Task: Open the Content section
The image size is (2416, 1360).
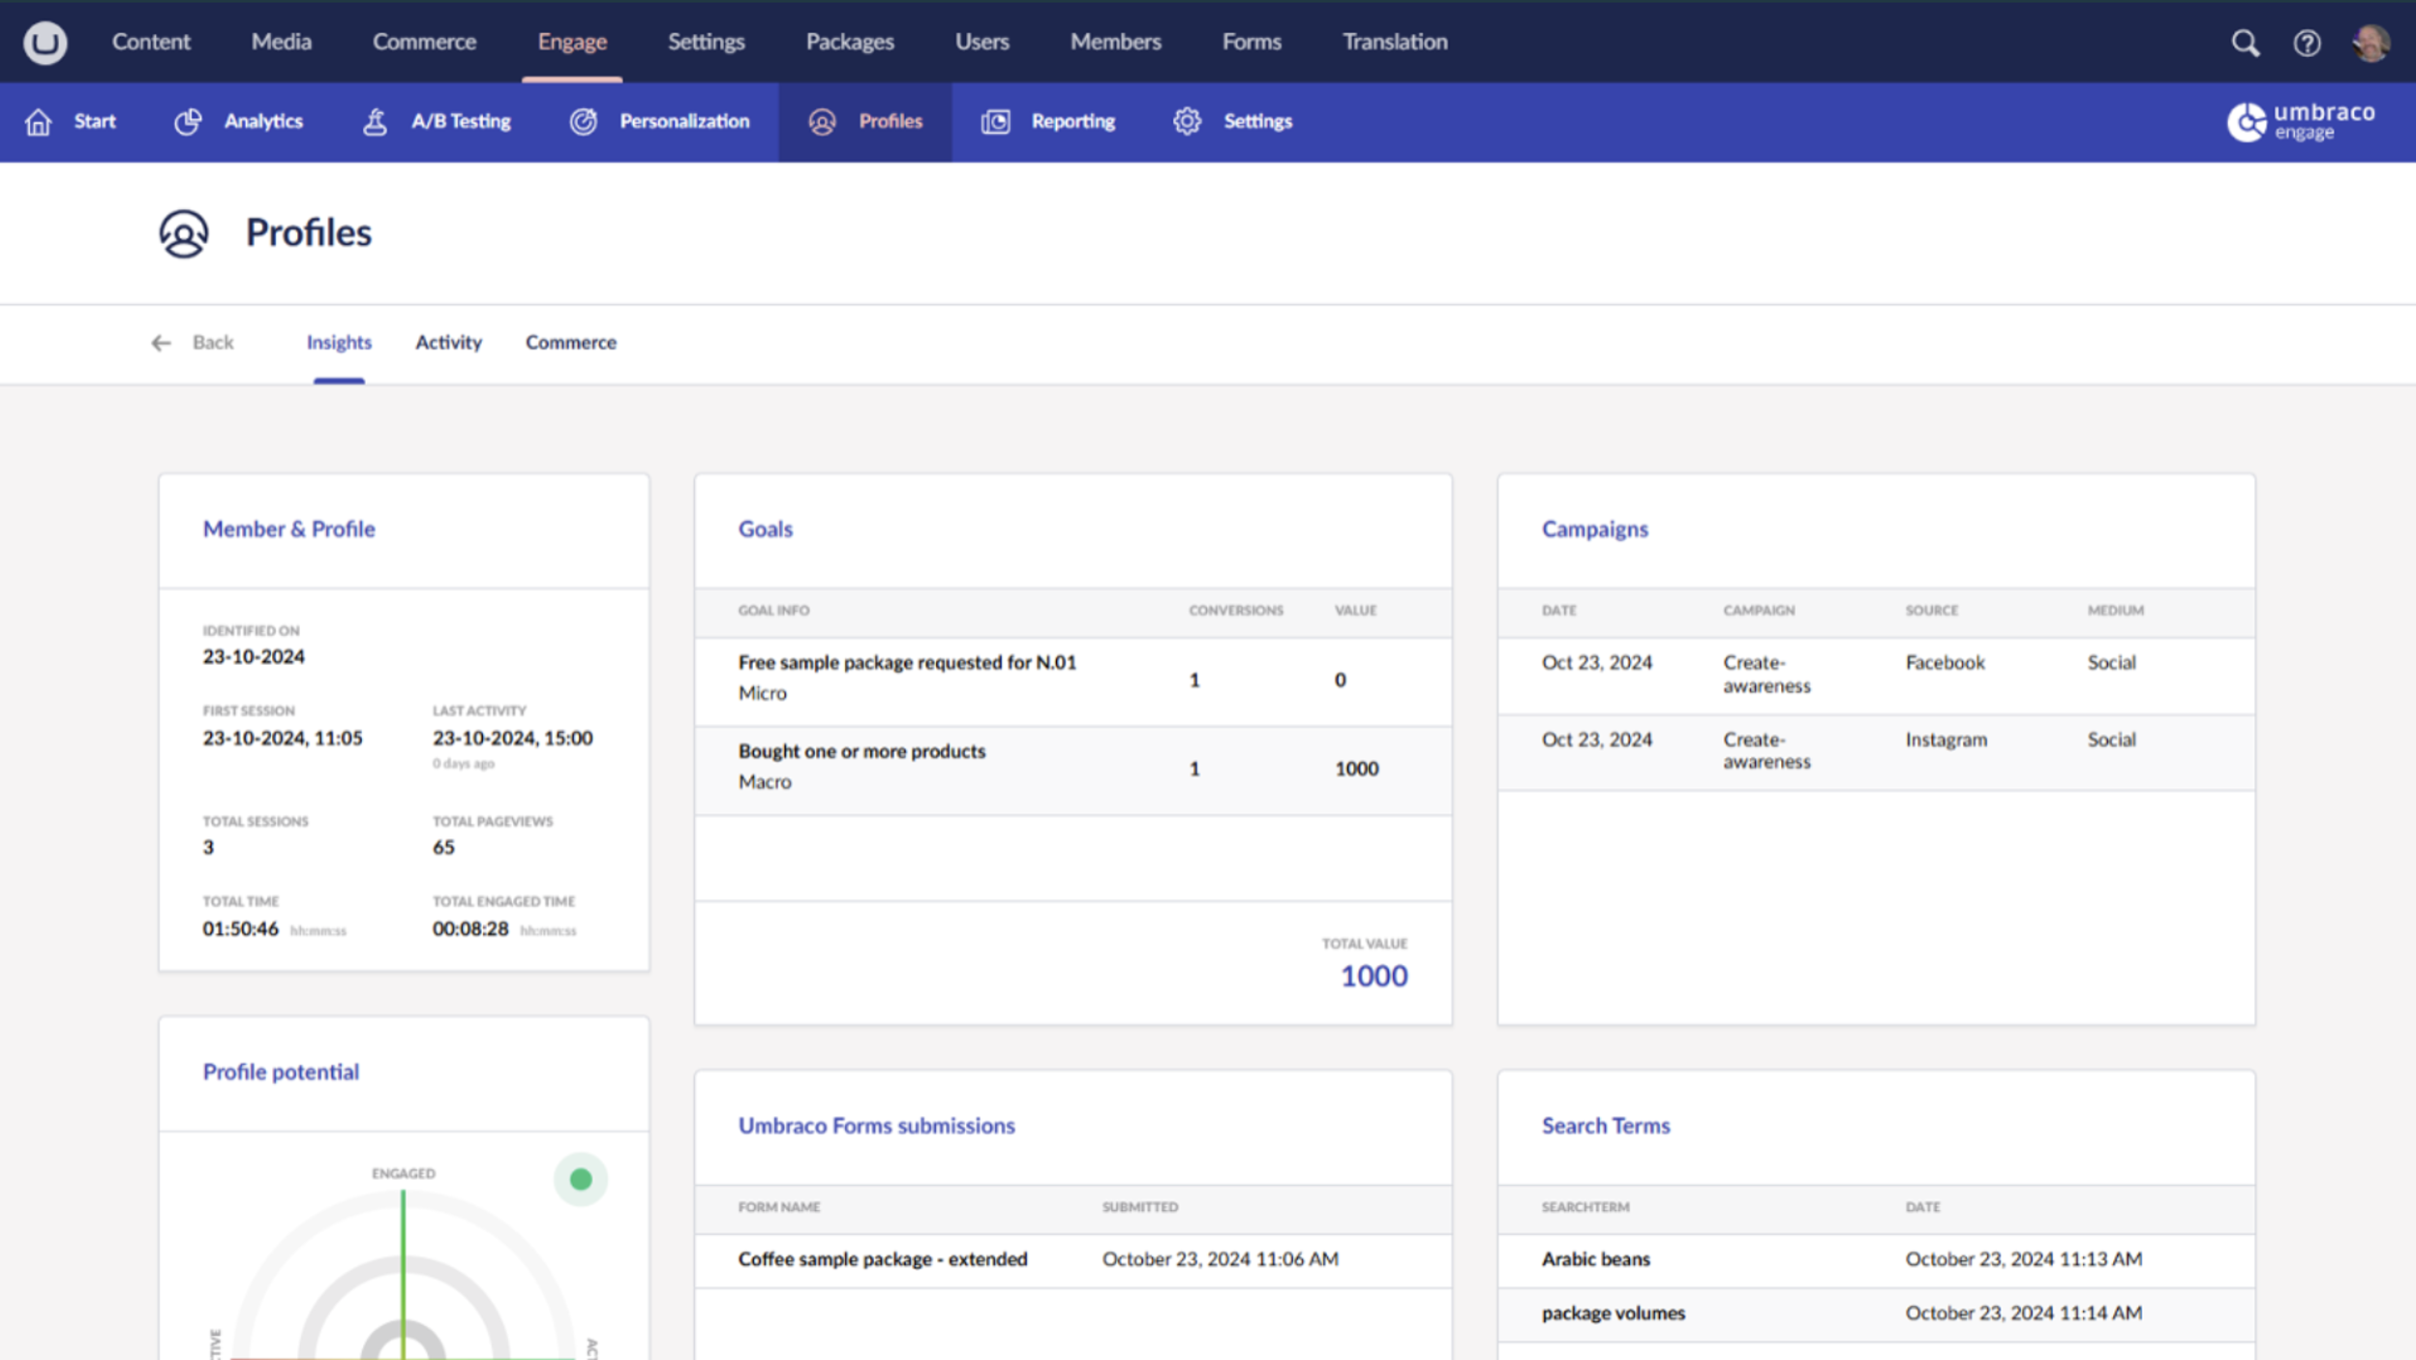Action: pyautogui.click(x=151, y=42)
